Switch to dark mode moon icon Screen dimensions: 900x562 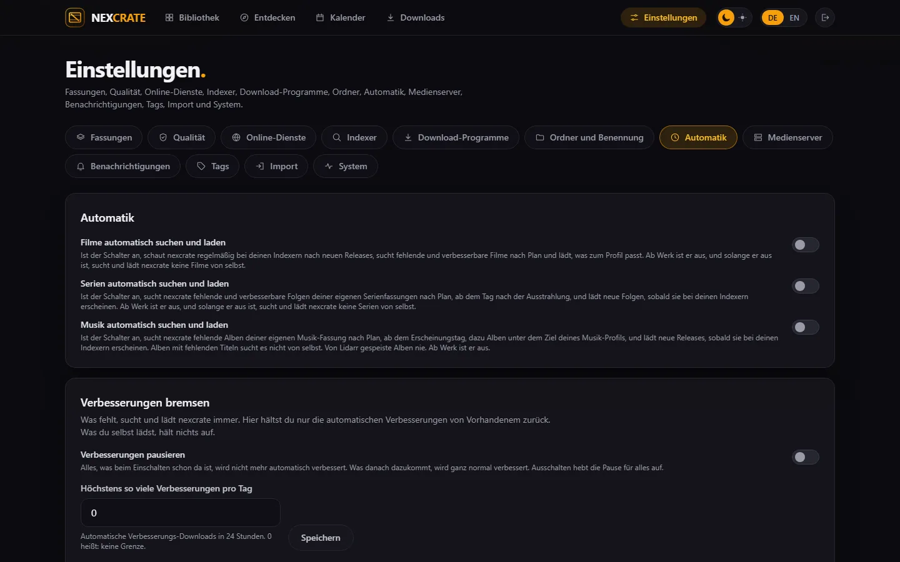pyautogui.click(x=726, y=17)
